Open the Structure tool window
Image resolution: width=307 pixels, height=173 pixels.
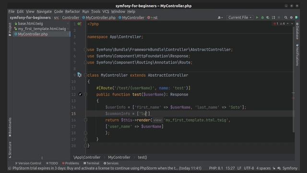click(x=10, y=150)
